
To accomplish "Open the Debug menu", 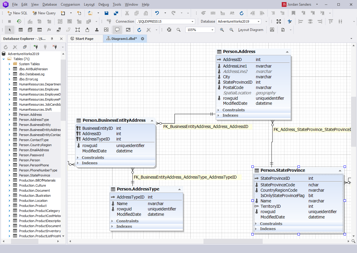I will click(104, 4).
